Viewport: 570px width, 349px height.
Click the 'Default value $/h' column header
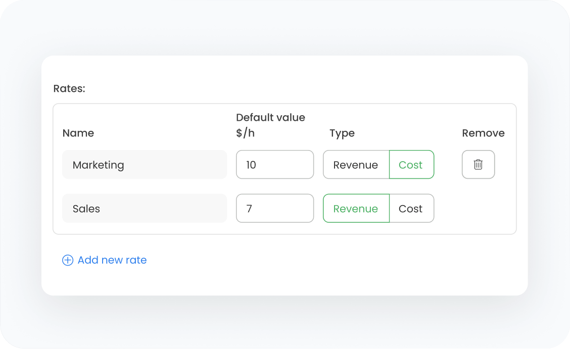(x=270, y=125)
